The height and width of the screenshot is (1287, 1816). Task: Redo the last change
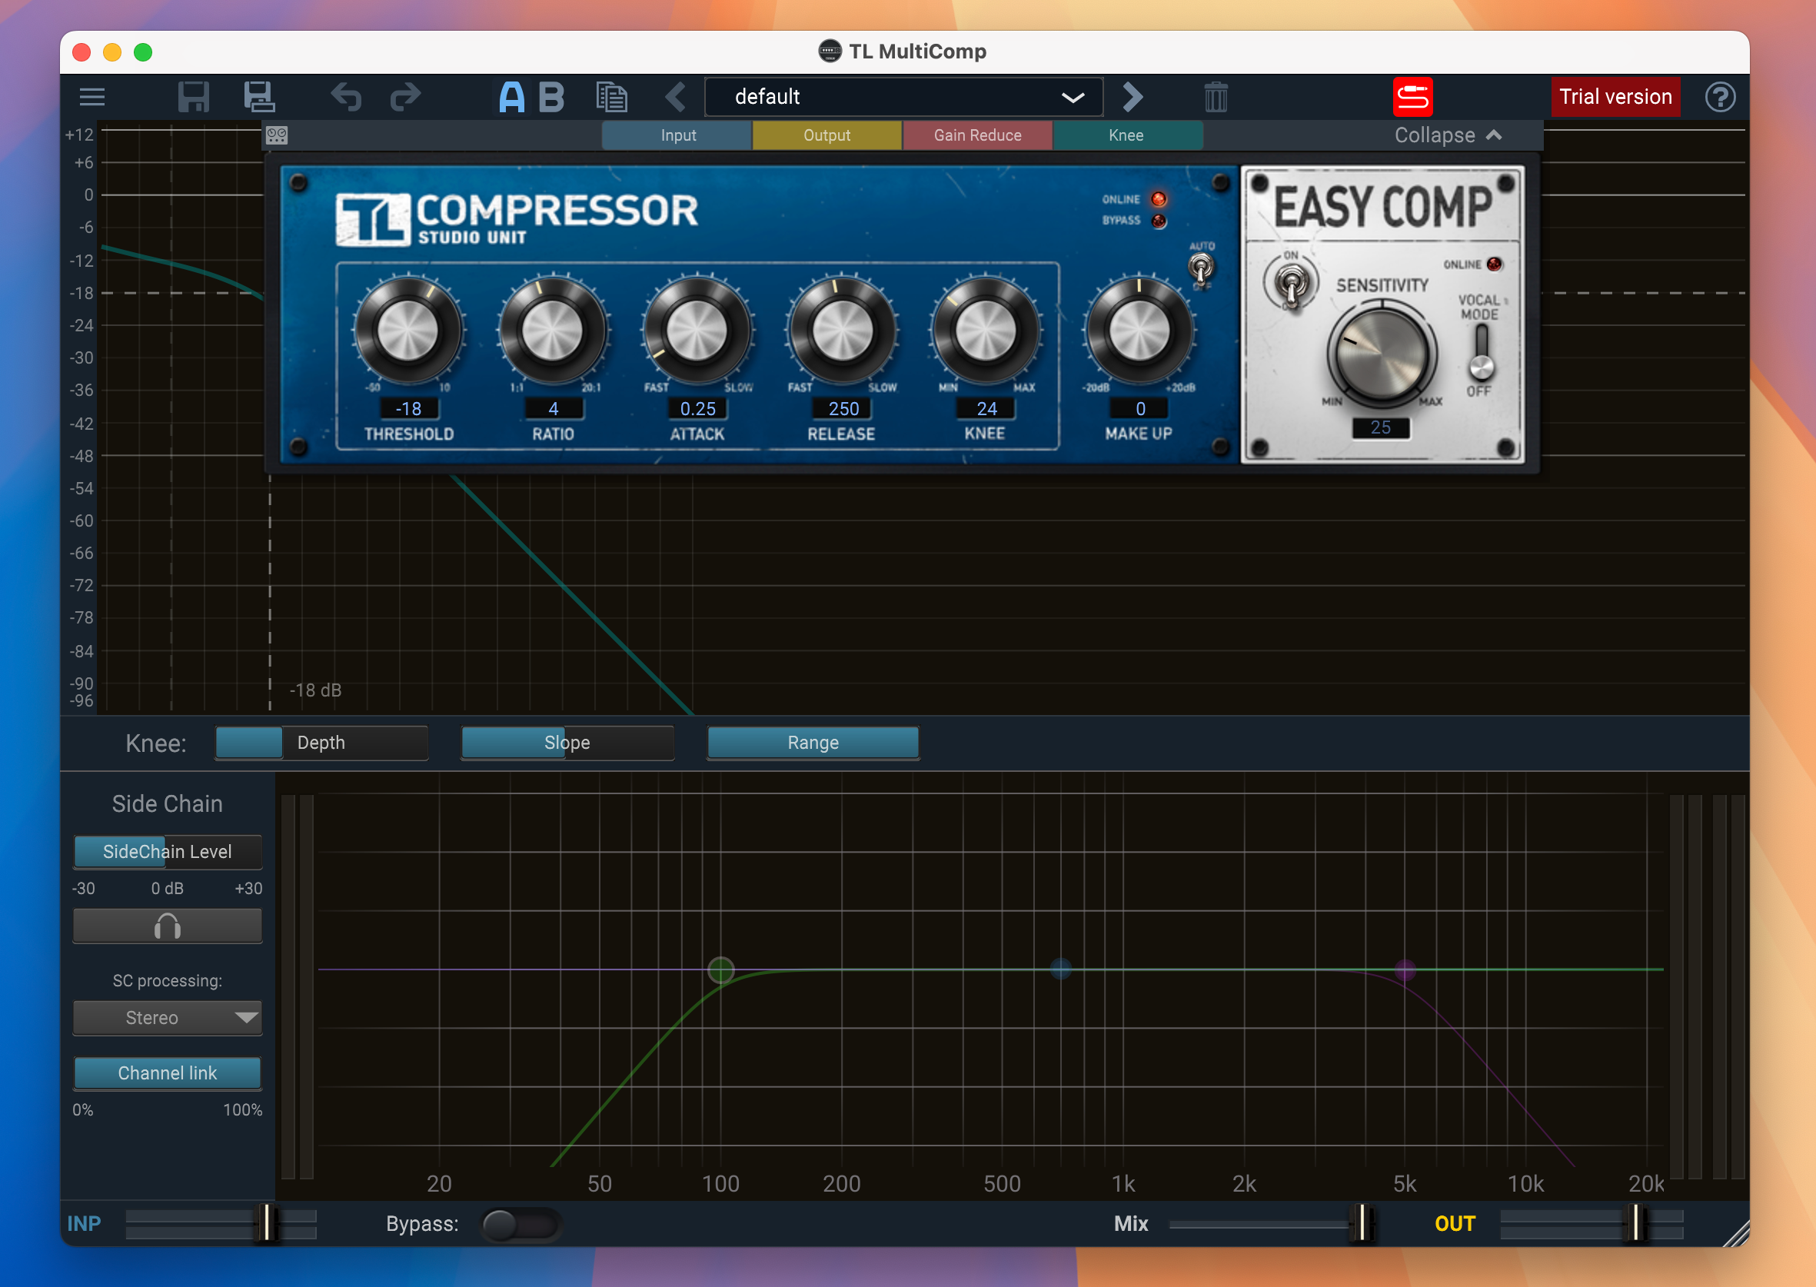[407, 97]
